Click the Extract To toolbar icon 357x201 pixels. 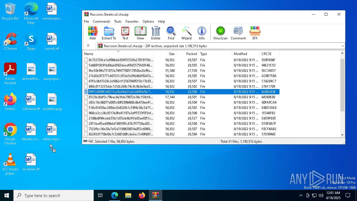[x=109, y=33]
